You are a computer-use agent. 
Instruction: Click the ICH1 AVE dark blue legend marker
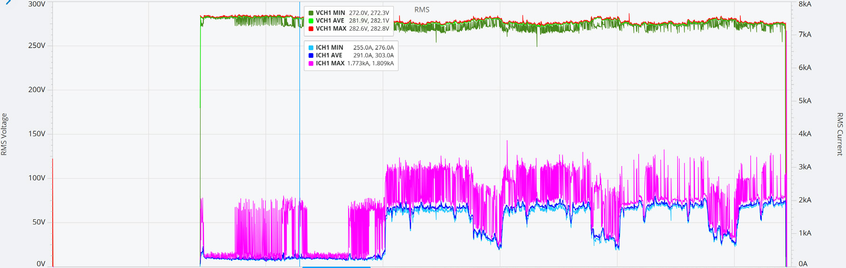click(x=311, y=55)
